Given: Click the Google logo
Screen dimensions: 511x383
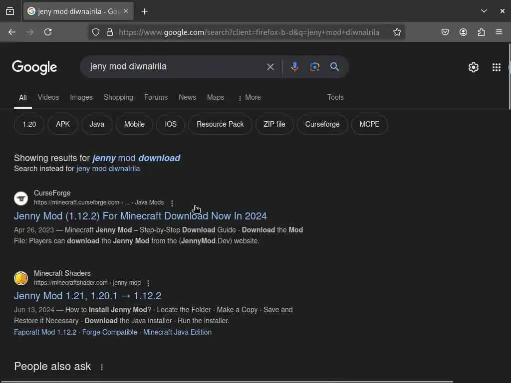Looking at the screenshot, I should click(34, 67).
